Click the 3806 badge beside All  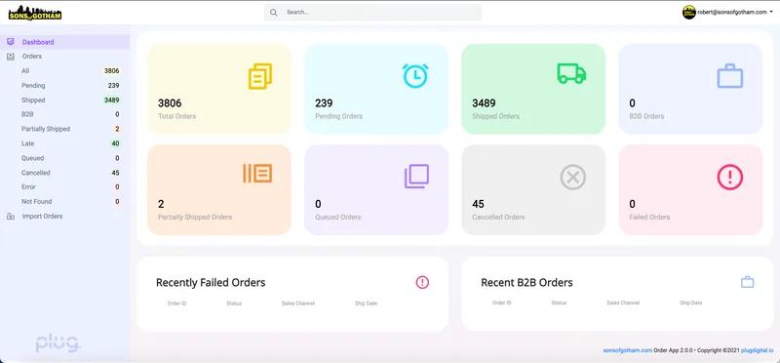pyautogui.click(x=111, y=70)
